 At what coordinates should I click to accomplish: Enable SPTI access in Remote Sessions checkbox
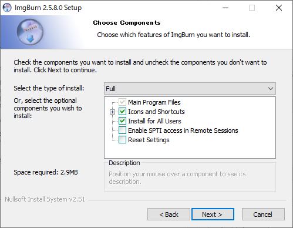click(x=122, y=130)
